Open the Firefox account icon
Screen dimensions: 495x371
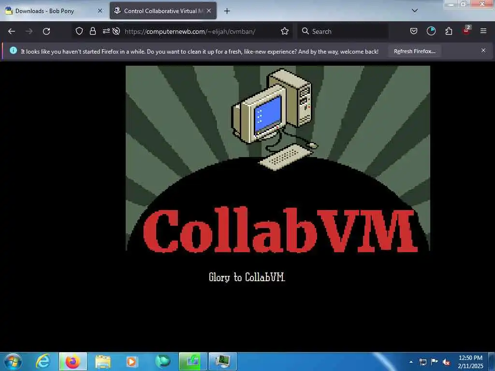pos(431,31)
